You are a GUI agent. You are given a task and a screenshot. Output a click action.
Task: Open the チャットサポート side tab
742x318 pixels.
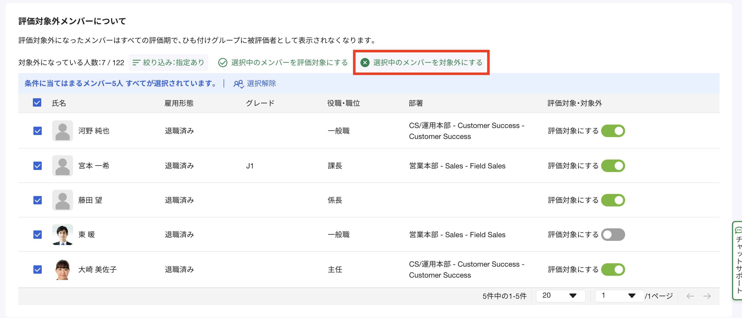pos(738,260)
